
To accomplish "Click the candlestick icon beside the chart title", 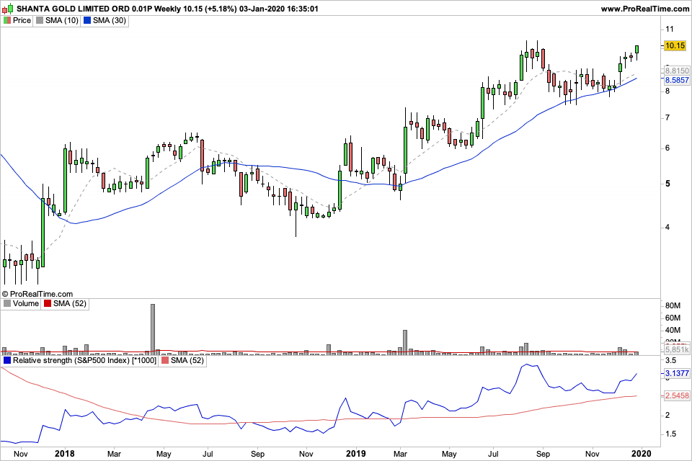I will click(8, 9).
